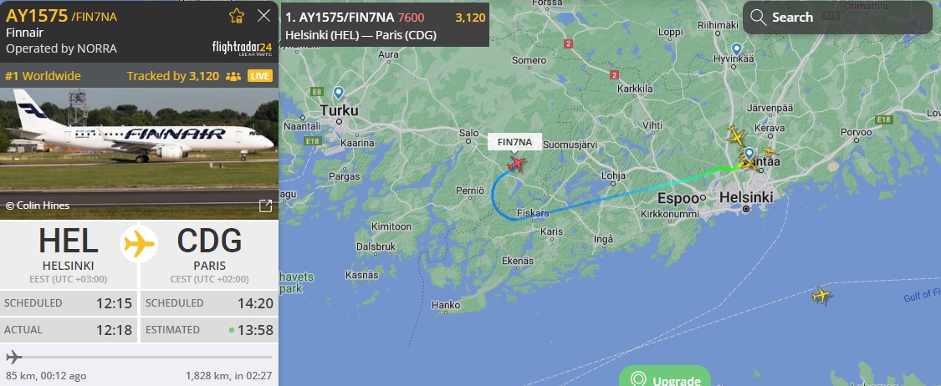This screenshot has width=941, height=386.
Task: Select the red FIN7NA aircraft on map
Action: [x=515, y=163]
